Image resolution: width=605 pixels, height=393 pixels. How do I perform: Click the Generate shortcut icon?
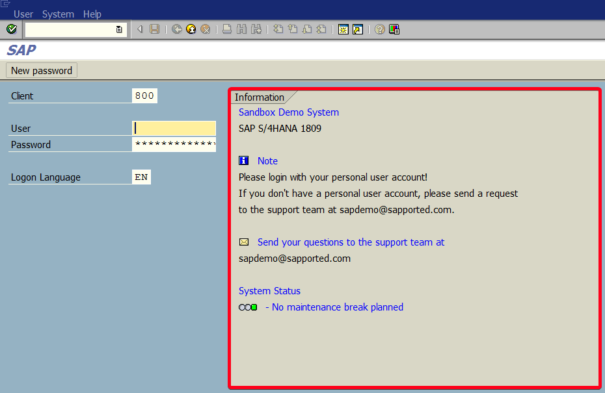[x=358, y=29]
